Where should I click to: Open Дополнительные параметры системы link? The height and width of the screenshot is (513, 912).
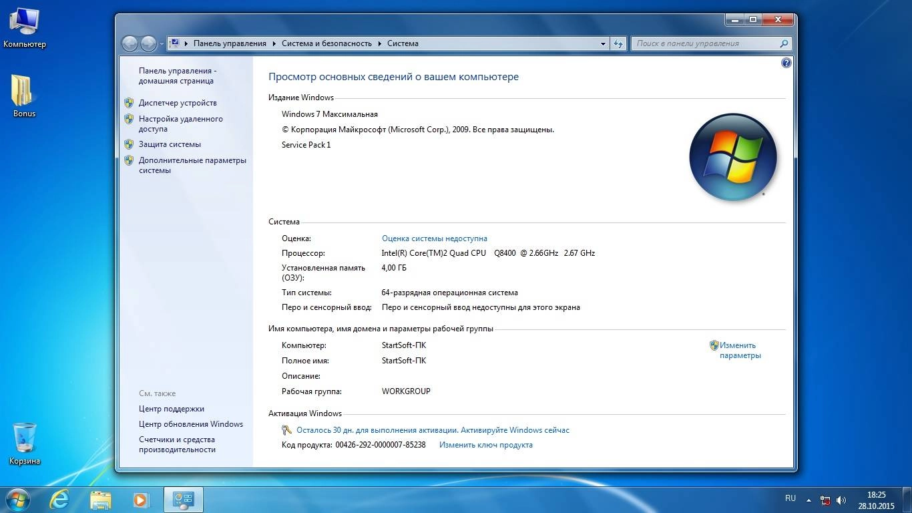pos(192,165)
